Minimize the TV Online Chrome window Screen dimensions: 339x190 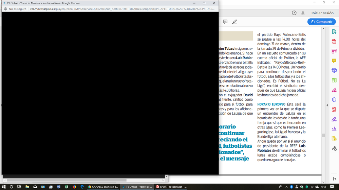194,3
